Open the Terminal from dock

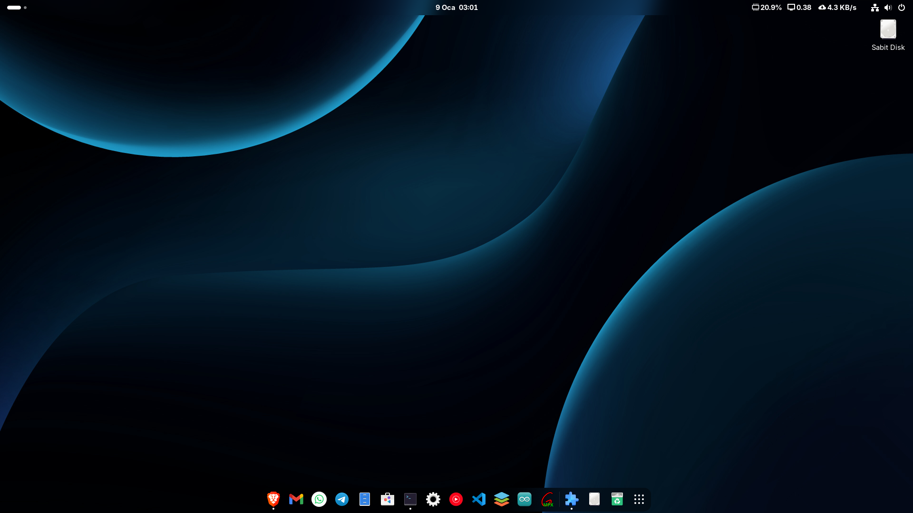point(410,499)
